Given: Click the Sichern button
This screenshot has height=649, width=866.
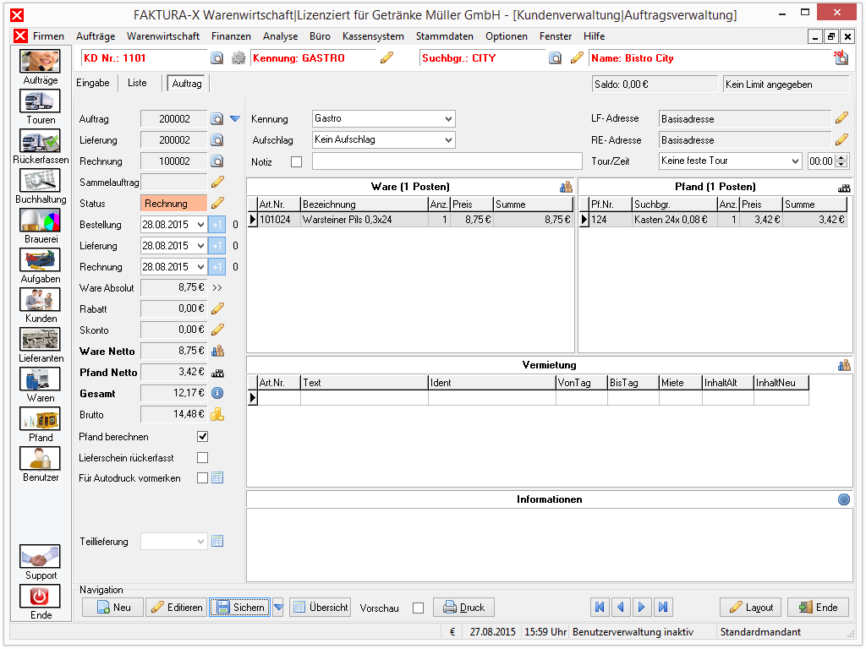Looking at the screenshot, I should (239, 607).
